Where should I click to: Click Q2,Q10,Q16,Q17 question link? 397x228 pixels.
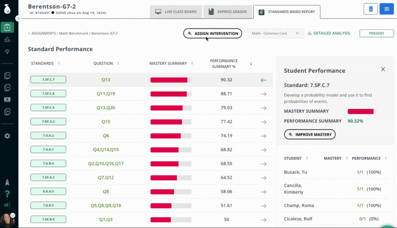point(106,164)
